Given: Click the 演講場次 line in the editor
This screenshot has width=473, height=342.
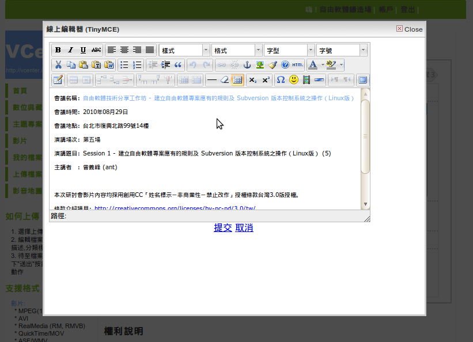Looking at the screenshot, I should [77, 140].
